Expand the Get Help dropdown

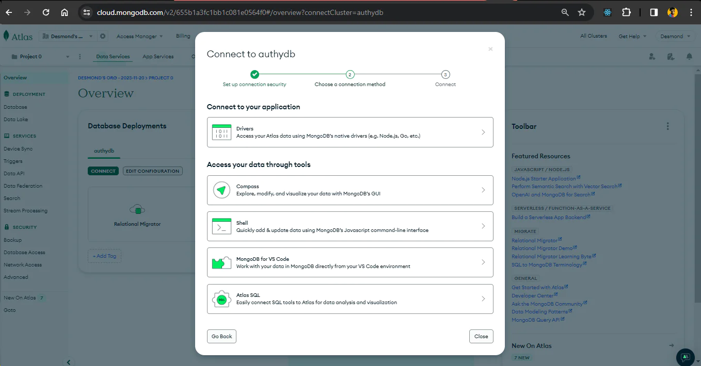click(632, 36)
